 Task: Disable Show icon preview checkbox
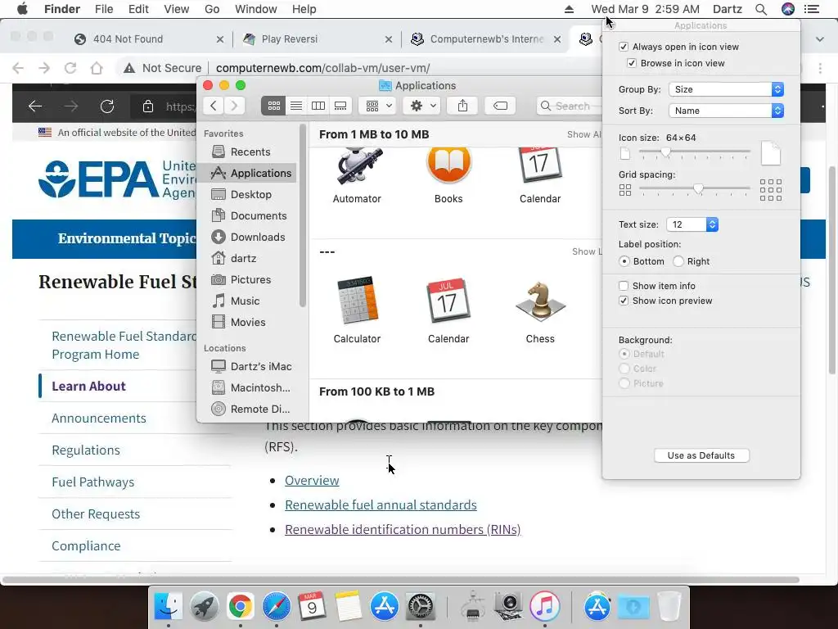[623, 301]
